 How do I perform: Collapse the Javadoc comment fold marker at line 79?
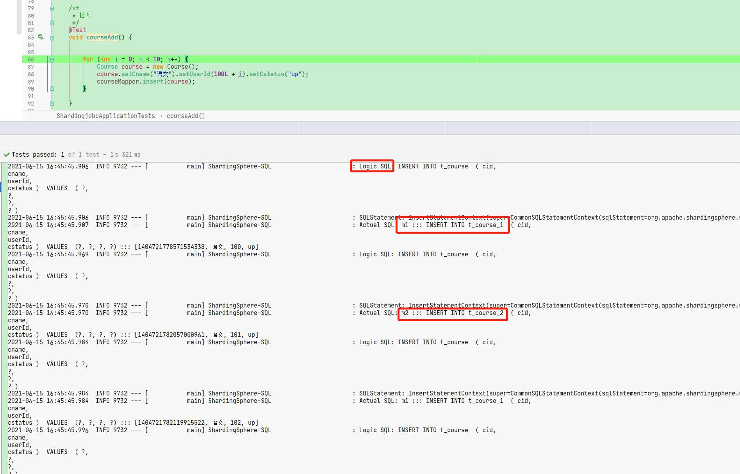(52, 8)
